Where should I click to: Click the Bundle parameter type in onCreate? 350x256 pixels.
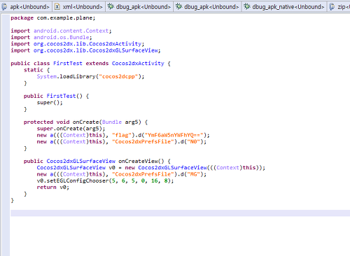pos(112,122)
